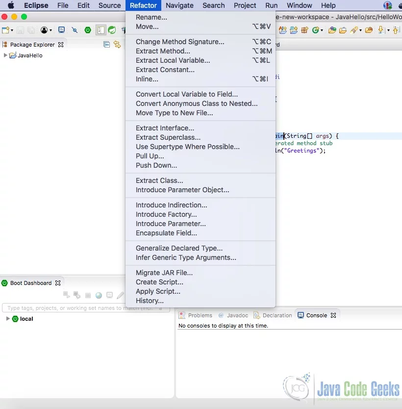Toggle Link with Editor in Package Explorer
The width and height of the screenshot is (402, 409).
click(x=117, y=45)
